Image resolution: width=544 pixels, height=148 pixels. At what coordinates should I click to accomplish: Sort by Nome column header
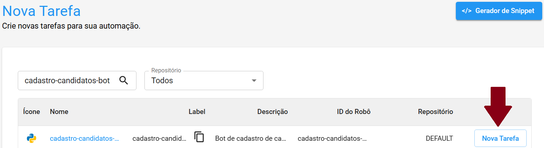pos(59,112)
